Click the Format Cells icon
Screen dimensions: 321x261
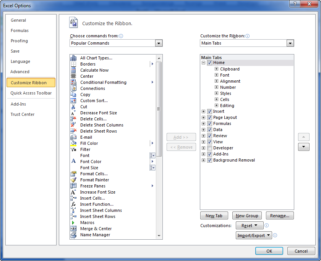73,174
